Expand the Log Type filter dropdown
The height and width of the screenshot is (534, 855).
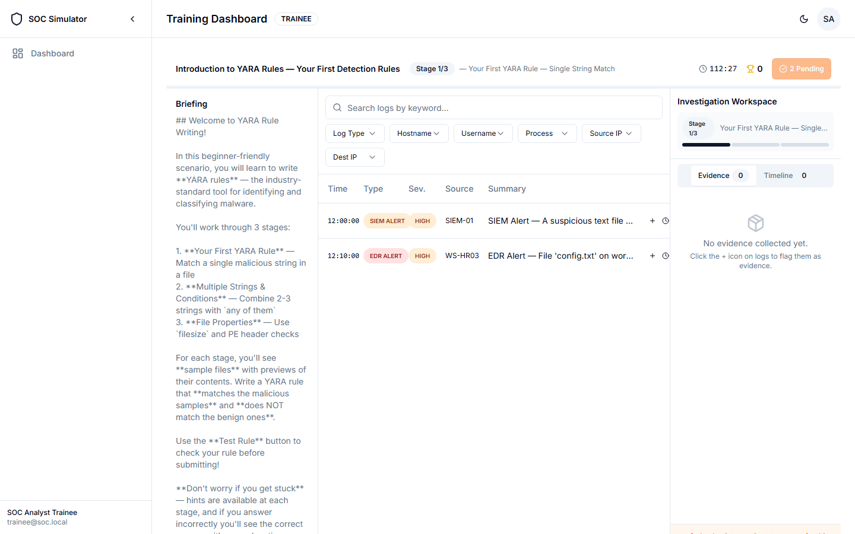click(x=354, y=133)
